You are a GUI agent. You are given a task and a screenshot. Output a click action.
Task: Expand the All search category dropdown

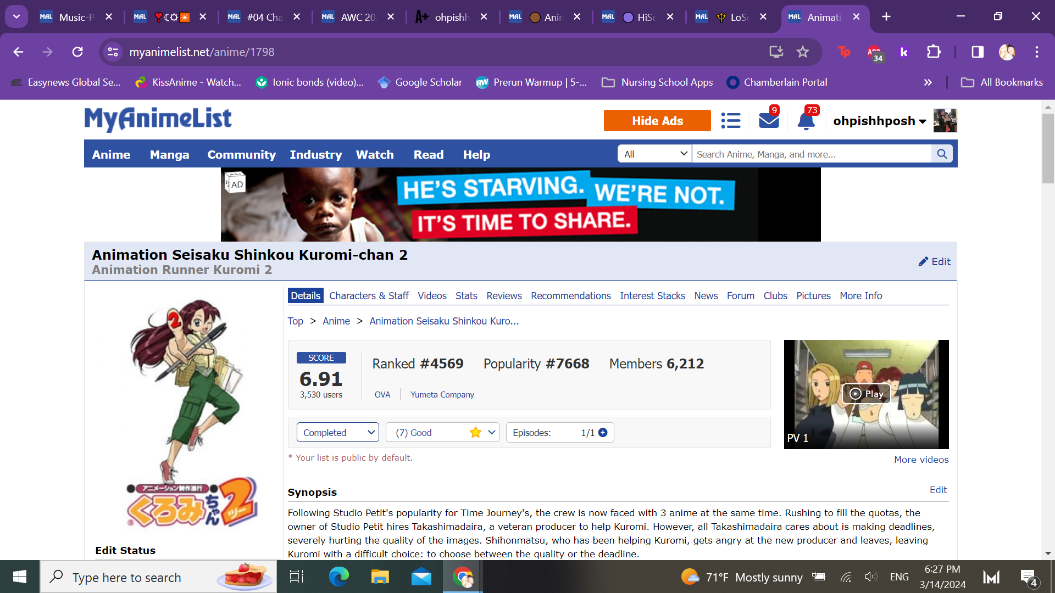655,154
